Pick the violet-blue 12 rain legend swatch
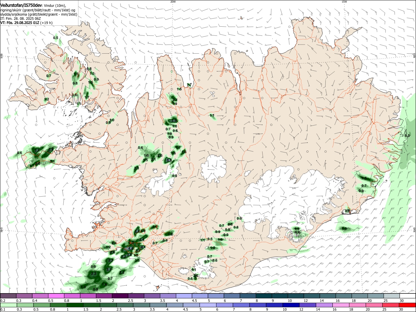The image size is (416, 312). point(308,305)
